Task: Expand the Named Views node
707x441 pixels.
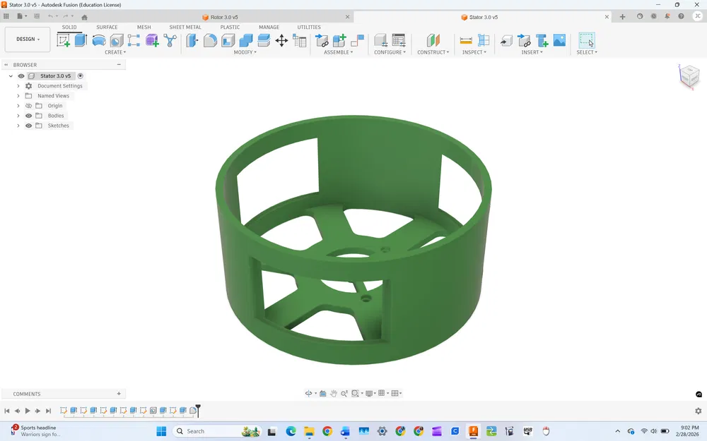Action: coord(18,96)
